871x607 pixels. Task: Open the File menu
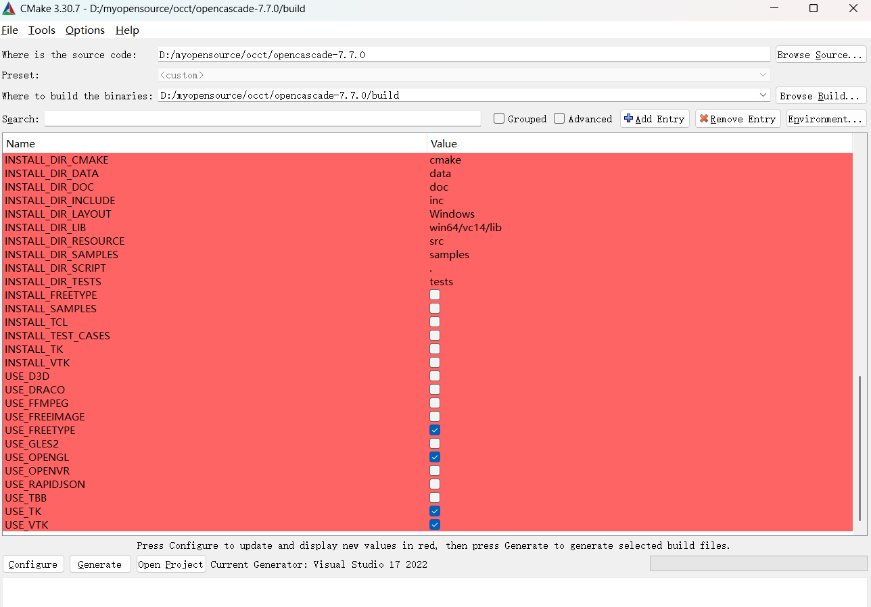[x=10, y=30]
